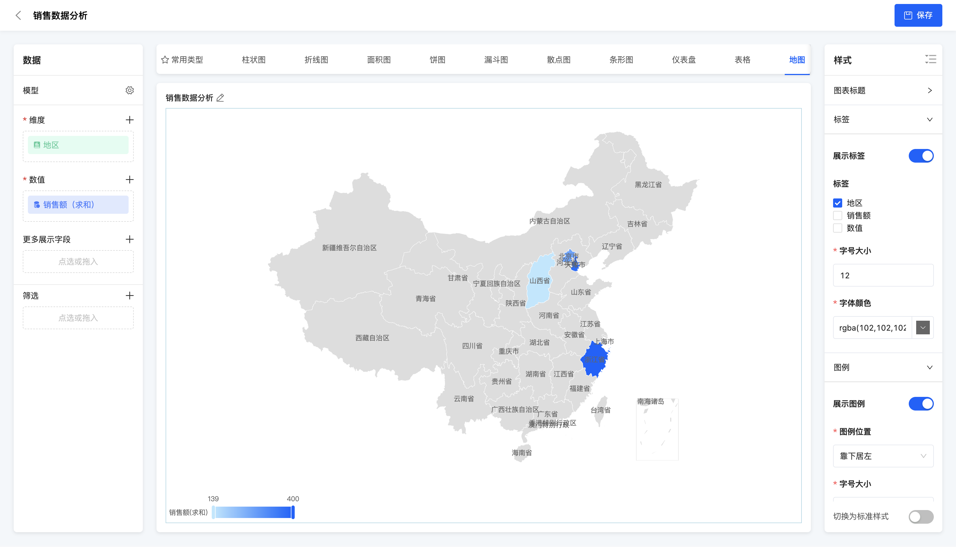
Task: Enable 切换为标准样式 toggle
Action: (x=921, y=517)
